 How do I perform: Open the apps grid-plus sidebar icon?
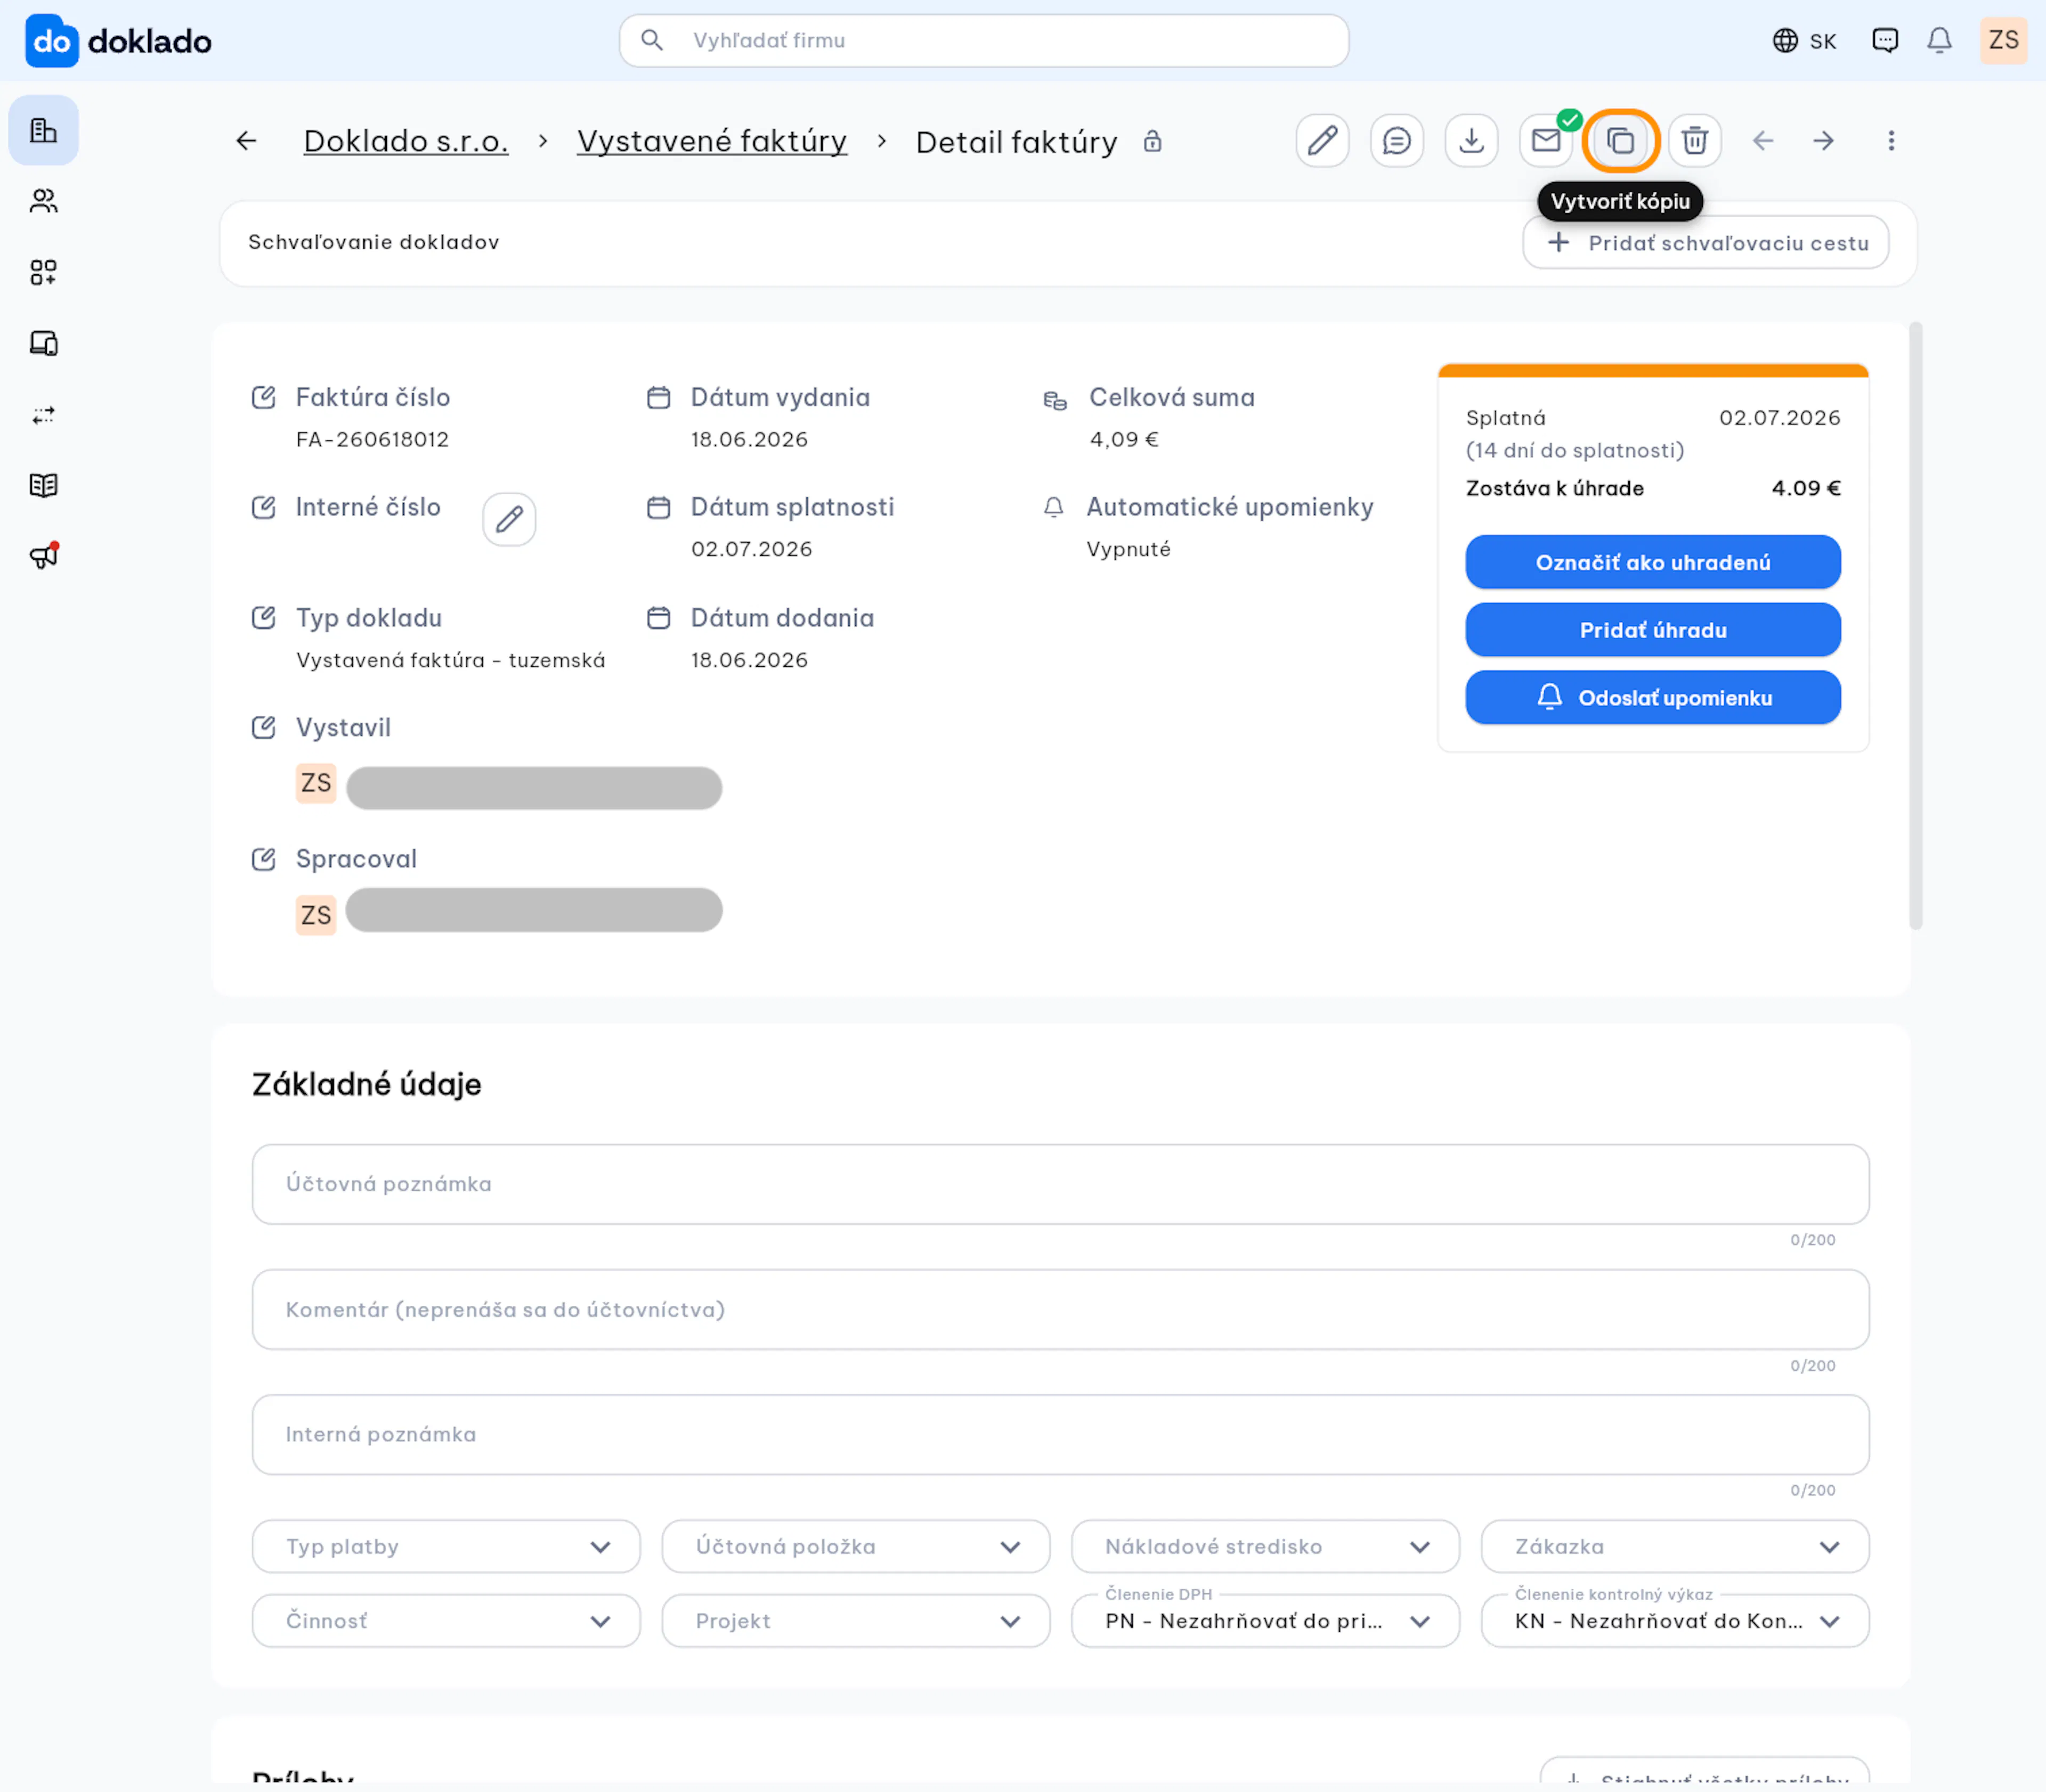click(43, 272)
